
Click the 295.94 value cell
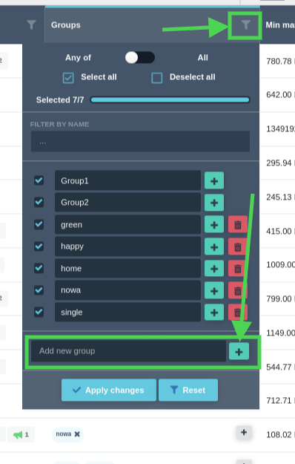(x=279, y=163)
